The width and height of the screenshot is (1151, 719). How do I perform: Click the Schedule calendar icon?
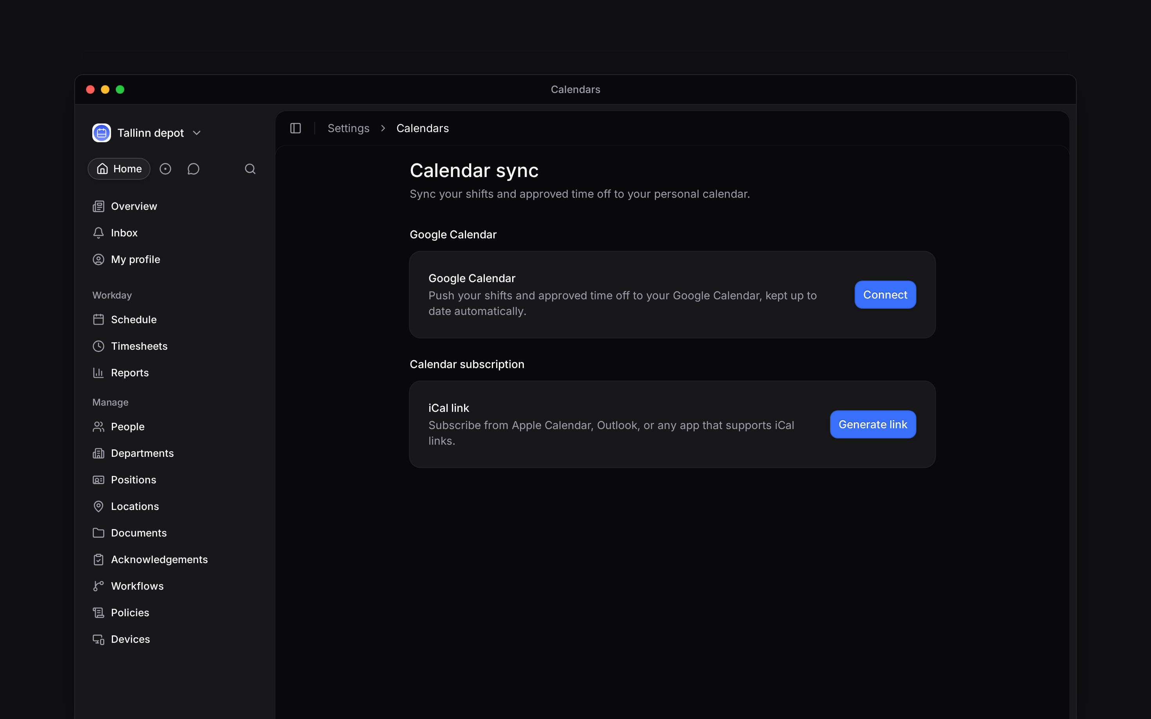(x=99, y=320)
